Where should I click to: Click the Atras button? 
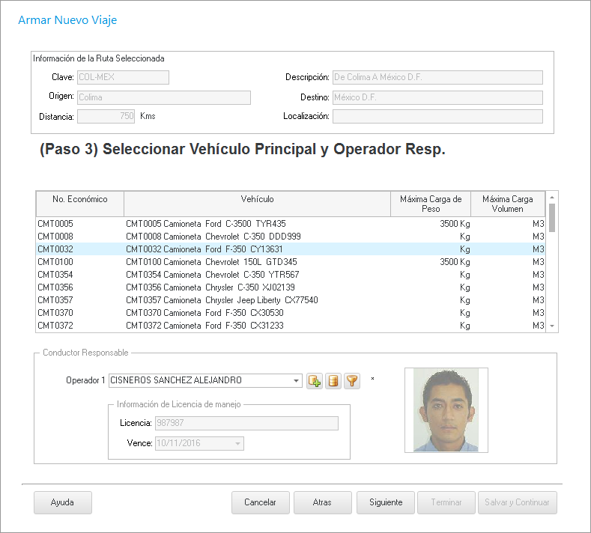point(322,503)
